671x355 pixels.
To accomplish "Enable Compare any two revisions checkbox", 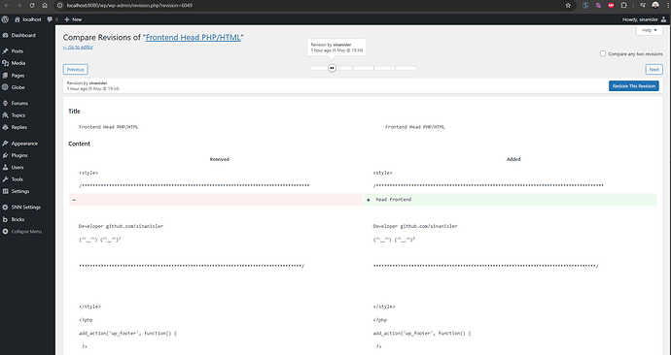I will (603, 53).
